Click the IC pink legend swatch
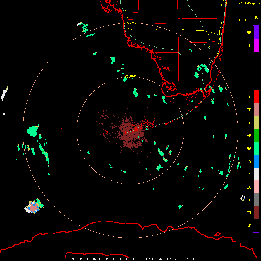The width and height of the screenshot is (261, 261). [256, 187]
